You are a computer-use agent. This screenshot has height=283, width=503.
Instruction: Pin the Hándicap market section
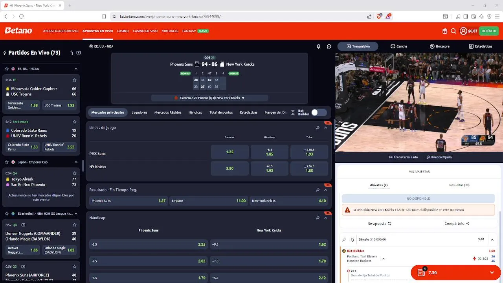click(318, 218)
